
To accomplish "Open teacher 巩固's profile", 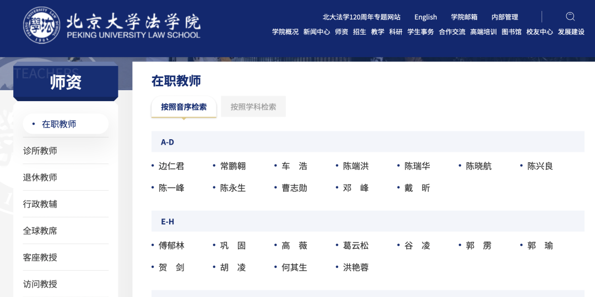I will pyautogui.click(x=232, y=245).
